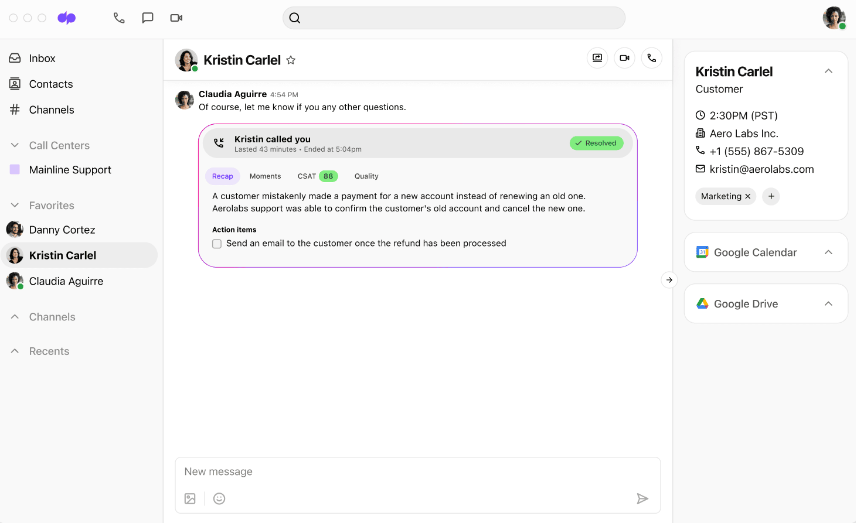Image resolution: width=857 pixels, height=523 pixels.
Task: Send the message with arrow icon
Action: [642, 499]
